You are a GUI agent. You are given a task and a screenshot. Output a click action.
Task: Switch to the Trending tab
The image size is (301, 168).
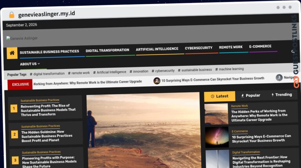click(x=282, y=94)
